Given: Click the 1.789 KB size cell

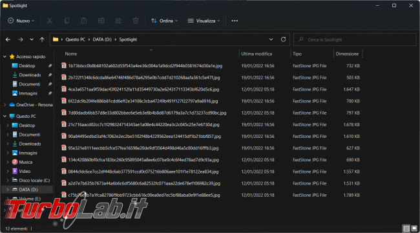Looking at the screenshot, I should pyautogui.click(x=352, y=195).
